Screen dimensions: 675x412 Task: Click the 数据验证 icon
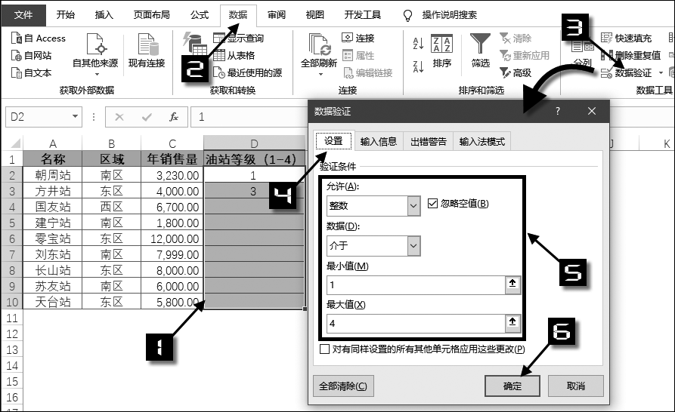click(606, 72)
